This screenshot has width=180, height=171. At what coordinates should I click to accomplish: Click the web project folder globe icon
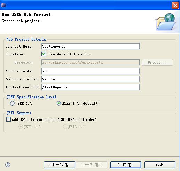[166, 22]
